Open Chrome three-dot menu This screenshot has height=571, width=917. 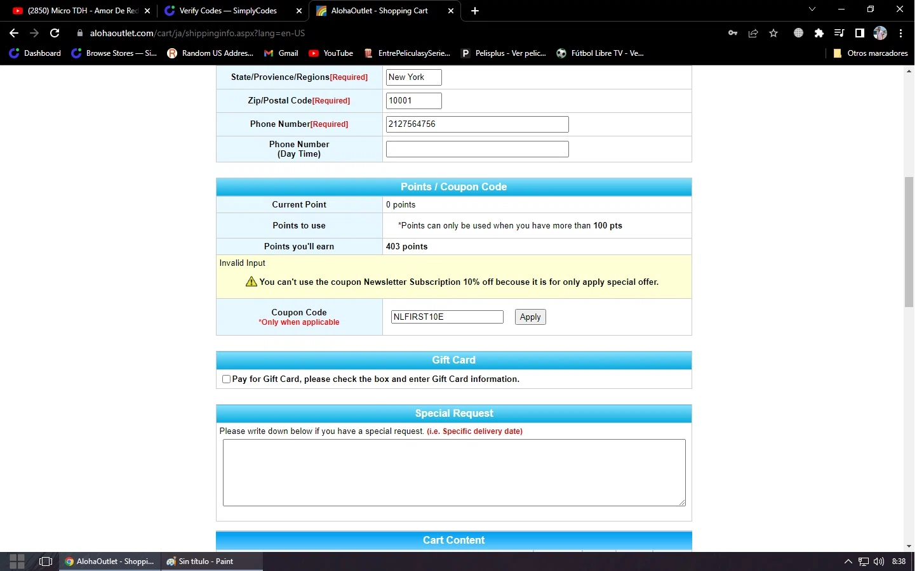coord(900,33)
